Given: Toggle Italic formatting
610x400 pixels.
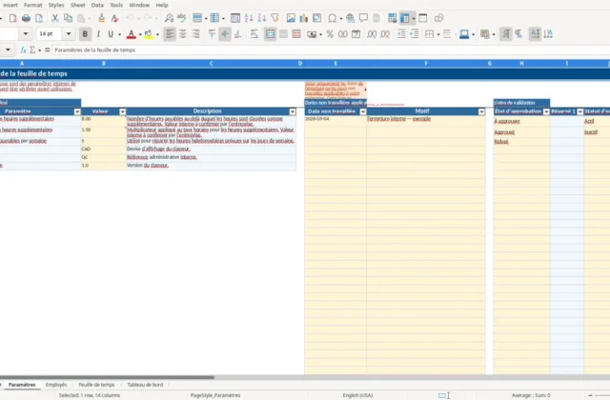Looking at the screenshot, I should pyautogui.click(x=98, y=34).
